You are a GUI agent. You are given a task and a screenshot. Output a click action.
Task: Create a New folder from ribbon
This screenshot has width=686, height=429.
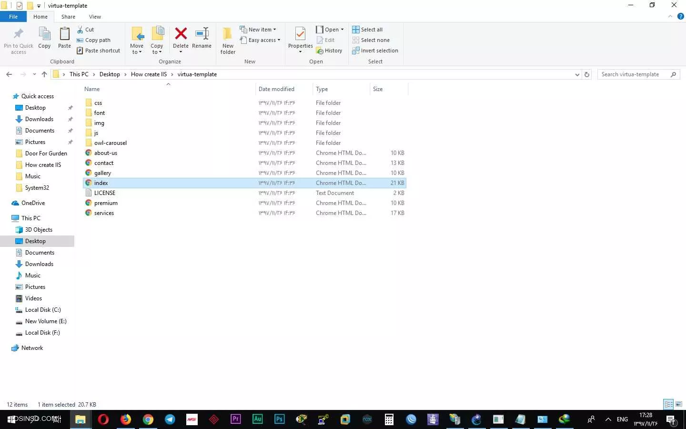click(228, 40)
